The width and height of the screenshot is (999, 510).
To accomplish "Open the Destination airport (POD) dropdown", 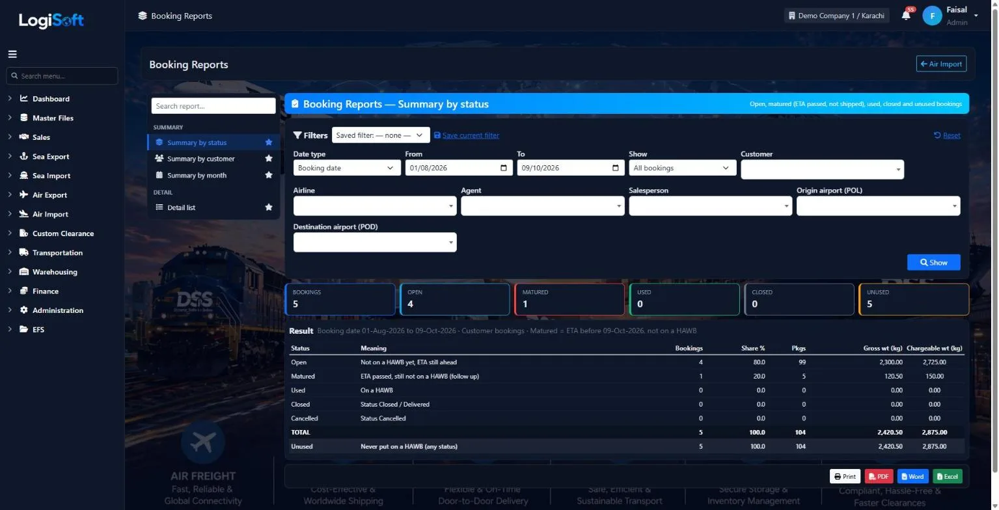I will point(375,242).
